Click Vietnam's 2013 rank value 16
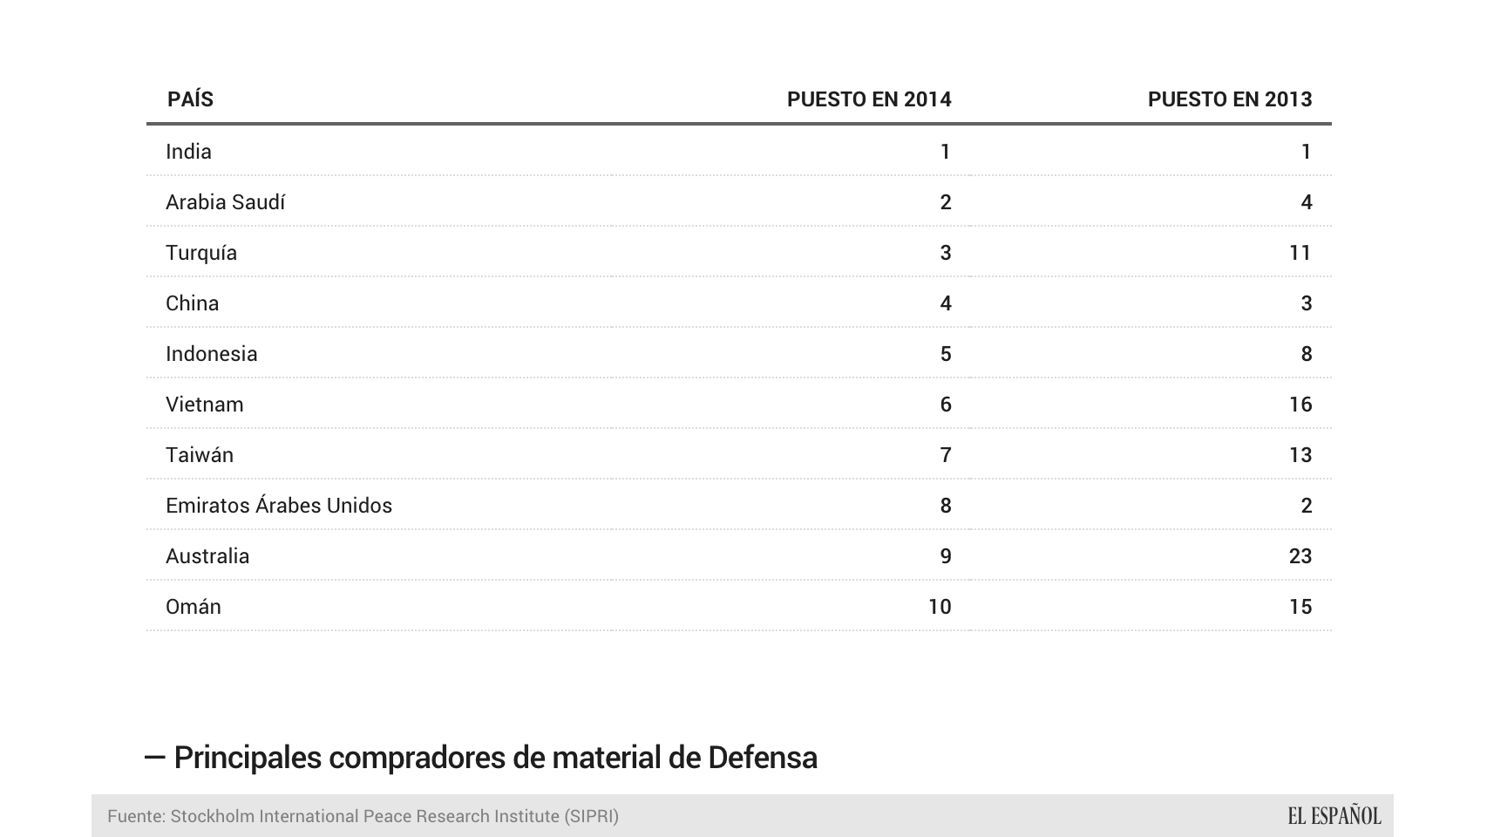This screenshot has height=837, width=1487. pos(1300,405)
